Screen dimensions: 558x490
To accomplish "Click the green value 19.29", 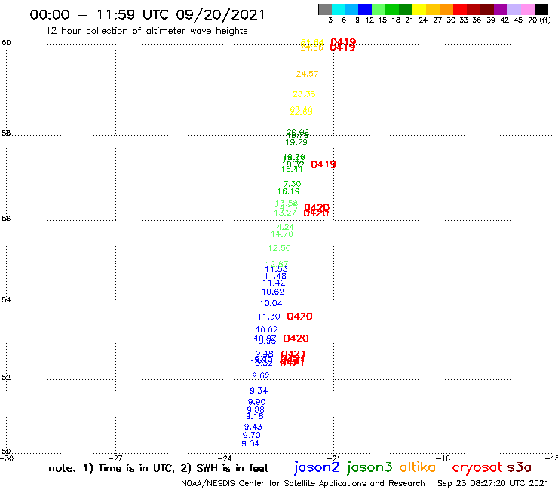I will [296, 142].
